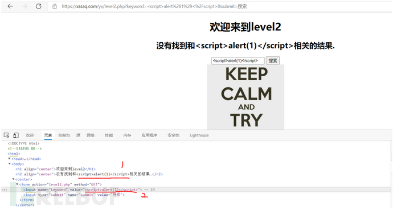Expand the collapsed head node
The width and height of the screenshot is (393, 210).
point(10,158)
